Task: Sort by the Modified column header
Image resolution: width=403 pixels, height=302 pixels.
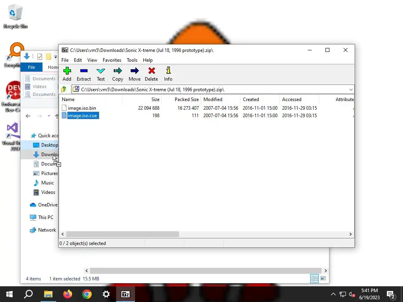Action: coord(220,99)
